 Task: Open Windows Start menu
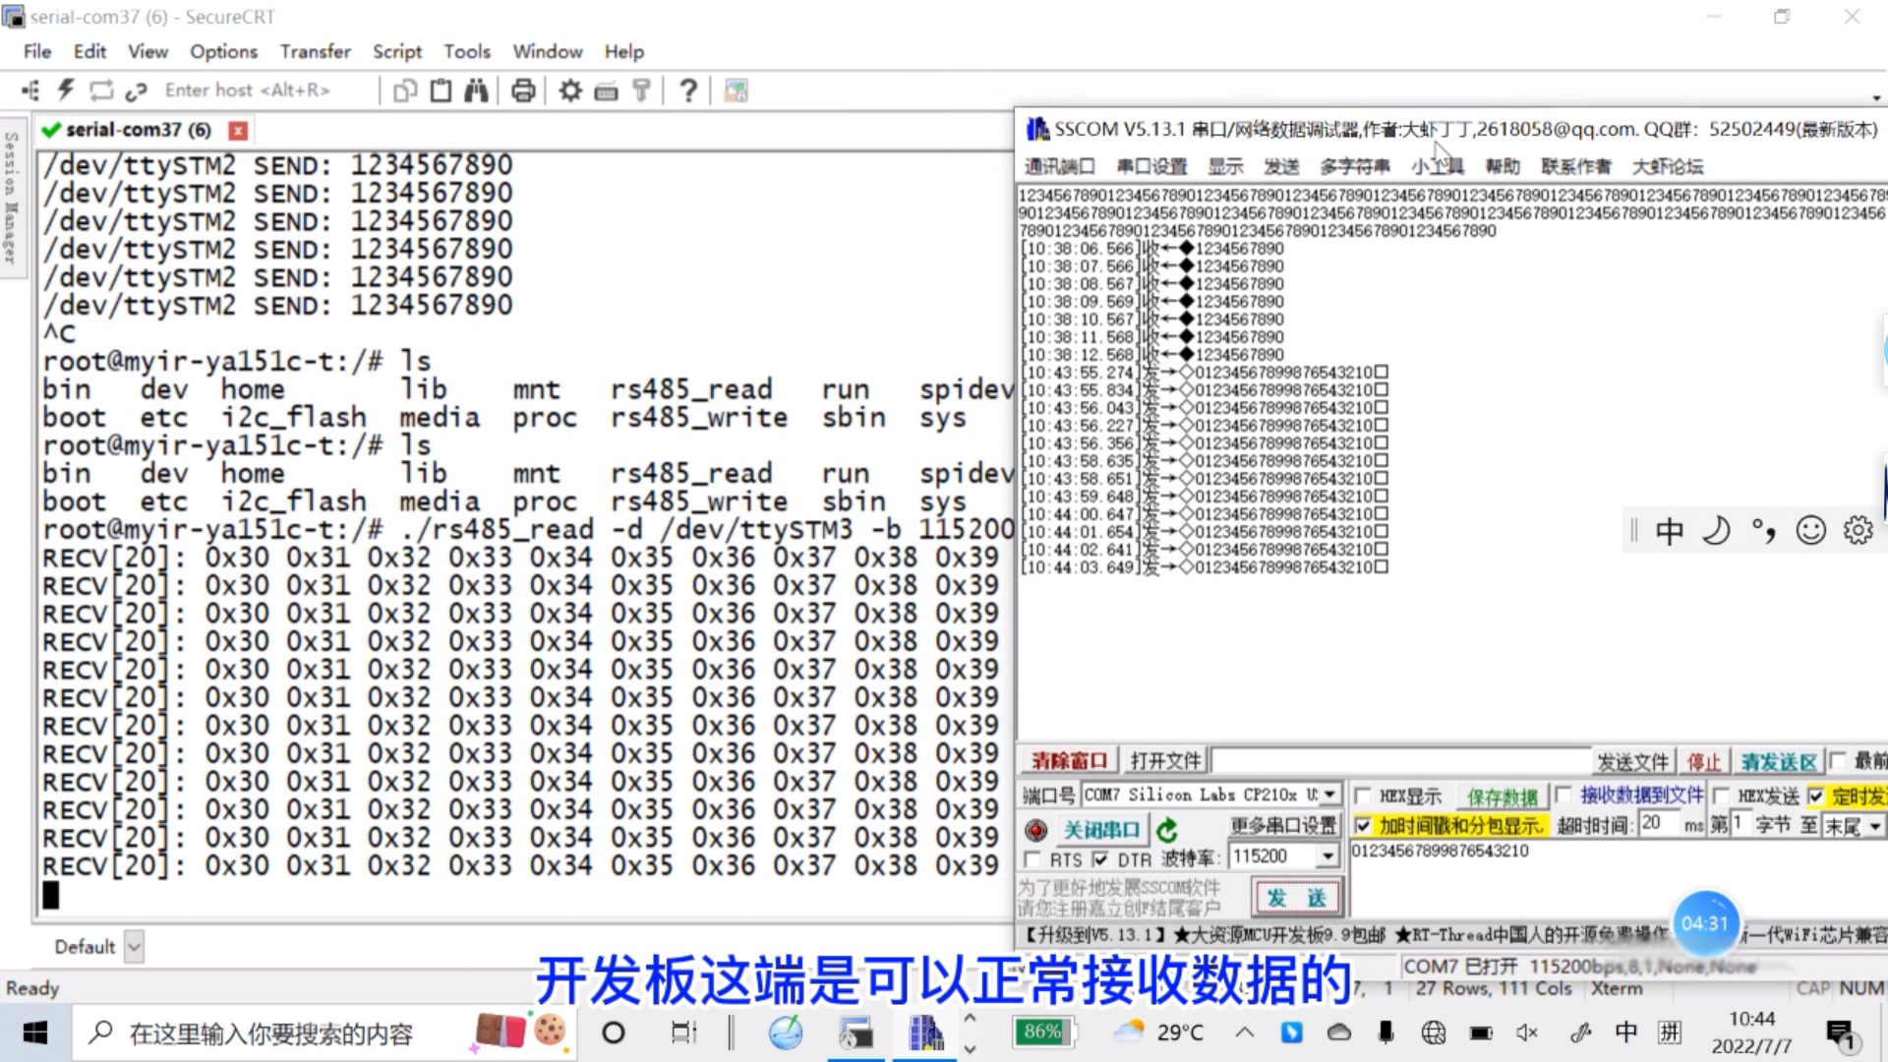[x=35, y=1032]
